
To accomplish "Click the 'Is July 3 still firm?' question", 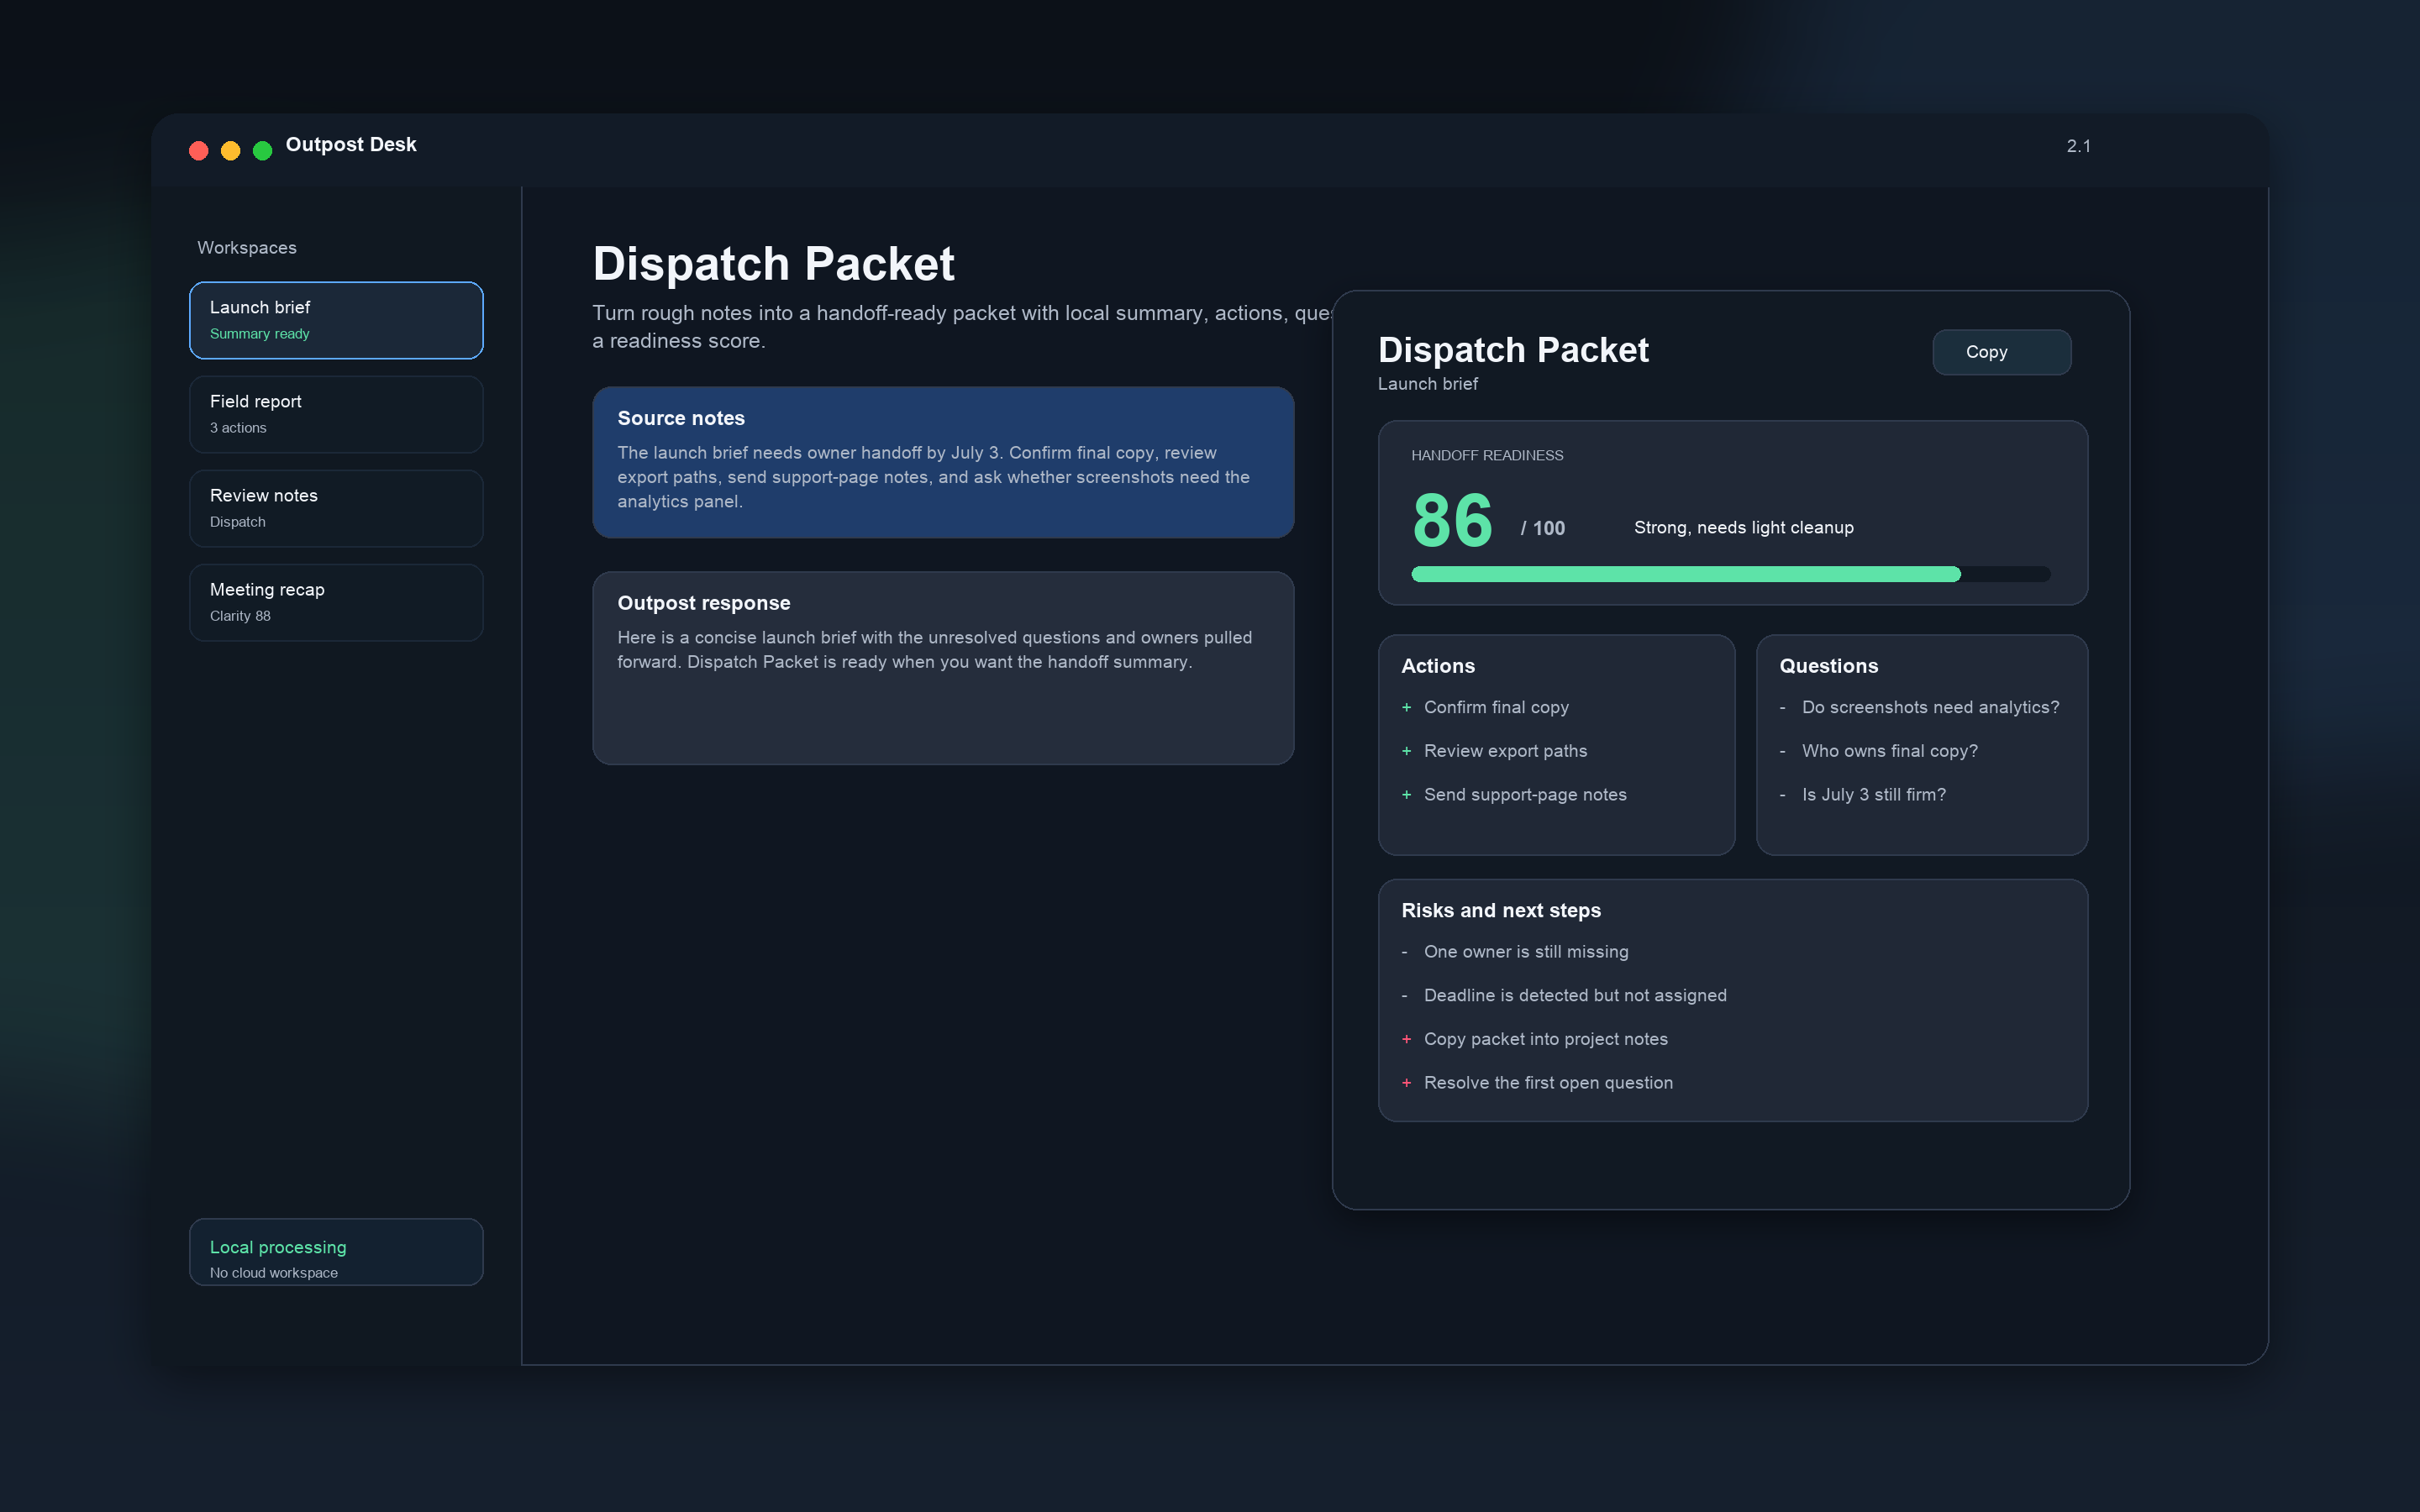I will [1873, 795].
